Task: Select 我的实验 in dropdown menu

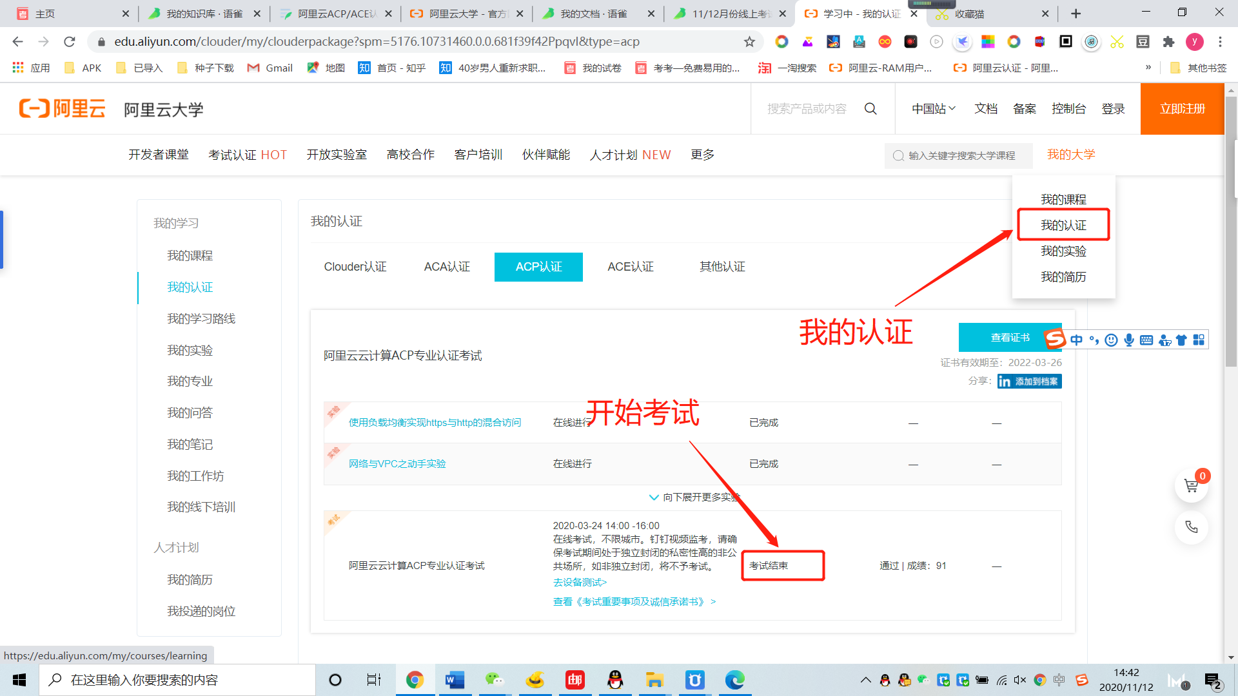Action: coord(1063,251)
